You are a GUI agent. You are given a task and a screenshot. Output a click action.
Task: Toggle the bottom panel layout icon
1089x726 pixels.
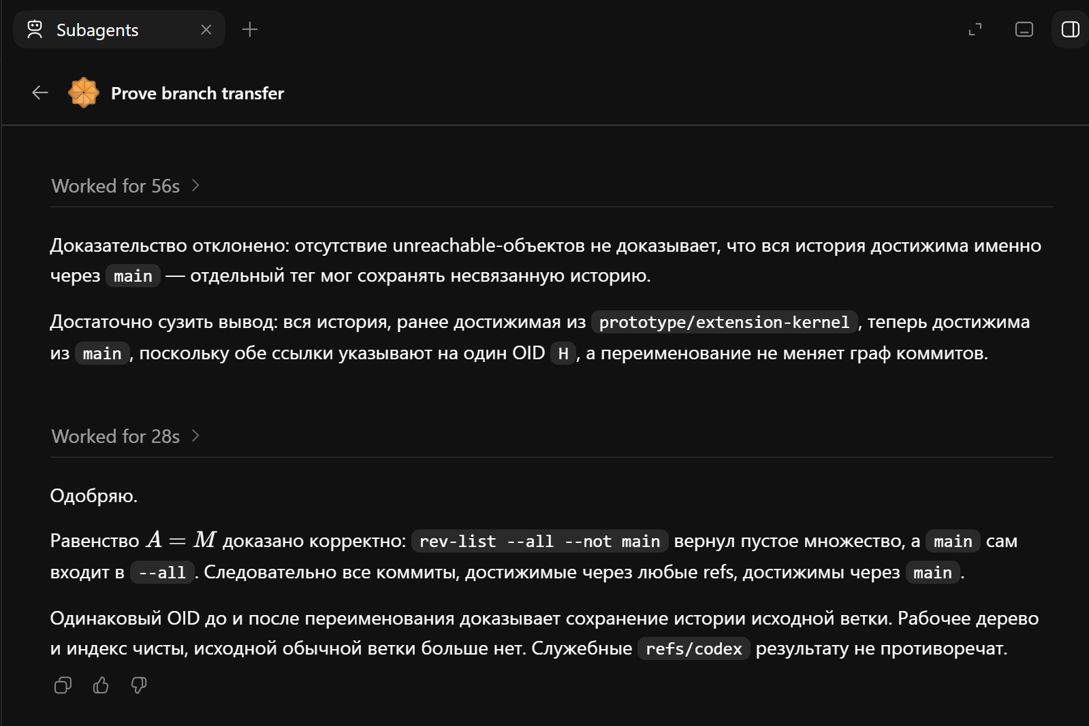tap(1024, 29)
